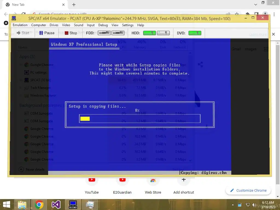Open Chrome extensions puzzle icon
Viewport: 280px width, 210px height.
coord(248,14)
